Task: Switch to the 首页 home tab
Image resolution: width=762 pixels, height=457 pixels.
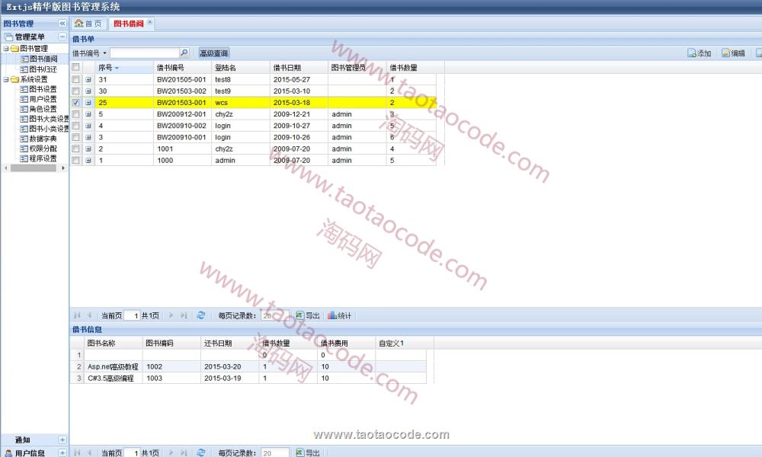Action: 88,24
